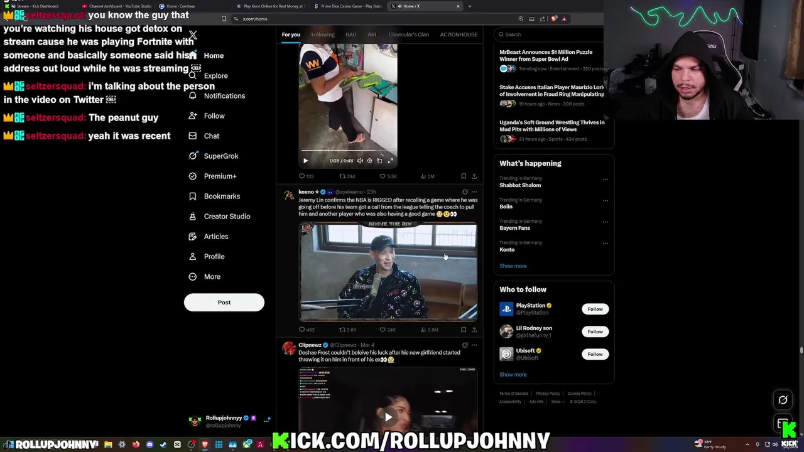
Task: Go to Profile from the sidebar
Action: pyautogui.click(x=207, y=256)
